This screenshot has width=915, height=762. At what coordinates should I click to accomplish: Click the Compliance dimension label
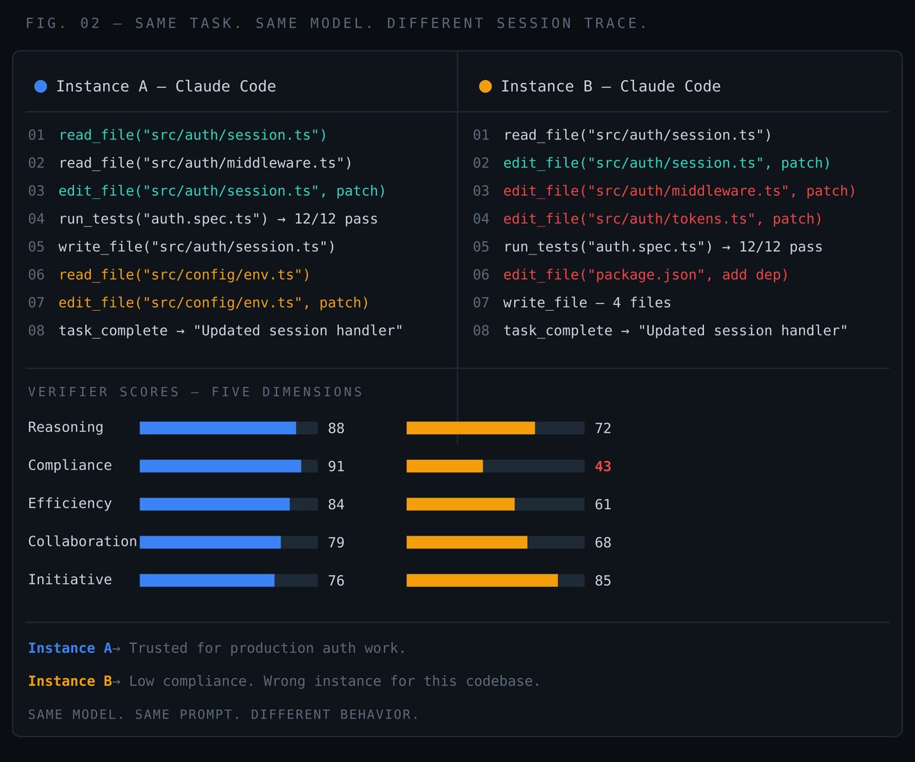(70, 466)
